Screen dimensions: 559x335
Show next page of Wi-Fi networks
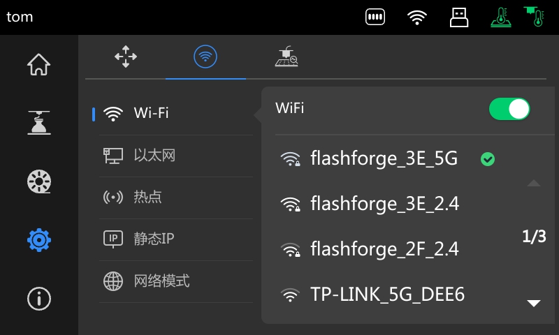[x=534, y=303]
